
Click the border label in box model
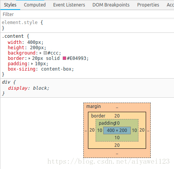click(x=98, y=116)
